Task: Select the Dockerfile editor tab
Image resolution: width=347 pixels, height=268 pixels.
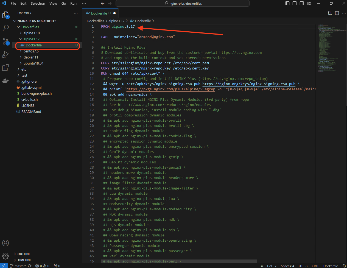Action: tap(100, 13)
